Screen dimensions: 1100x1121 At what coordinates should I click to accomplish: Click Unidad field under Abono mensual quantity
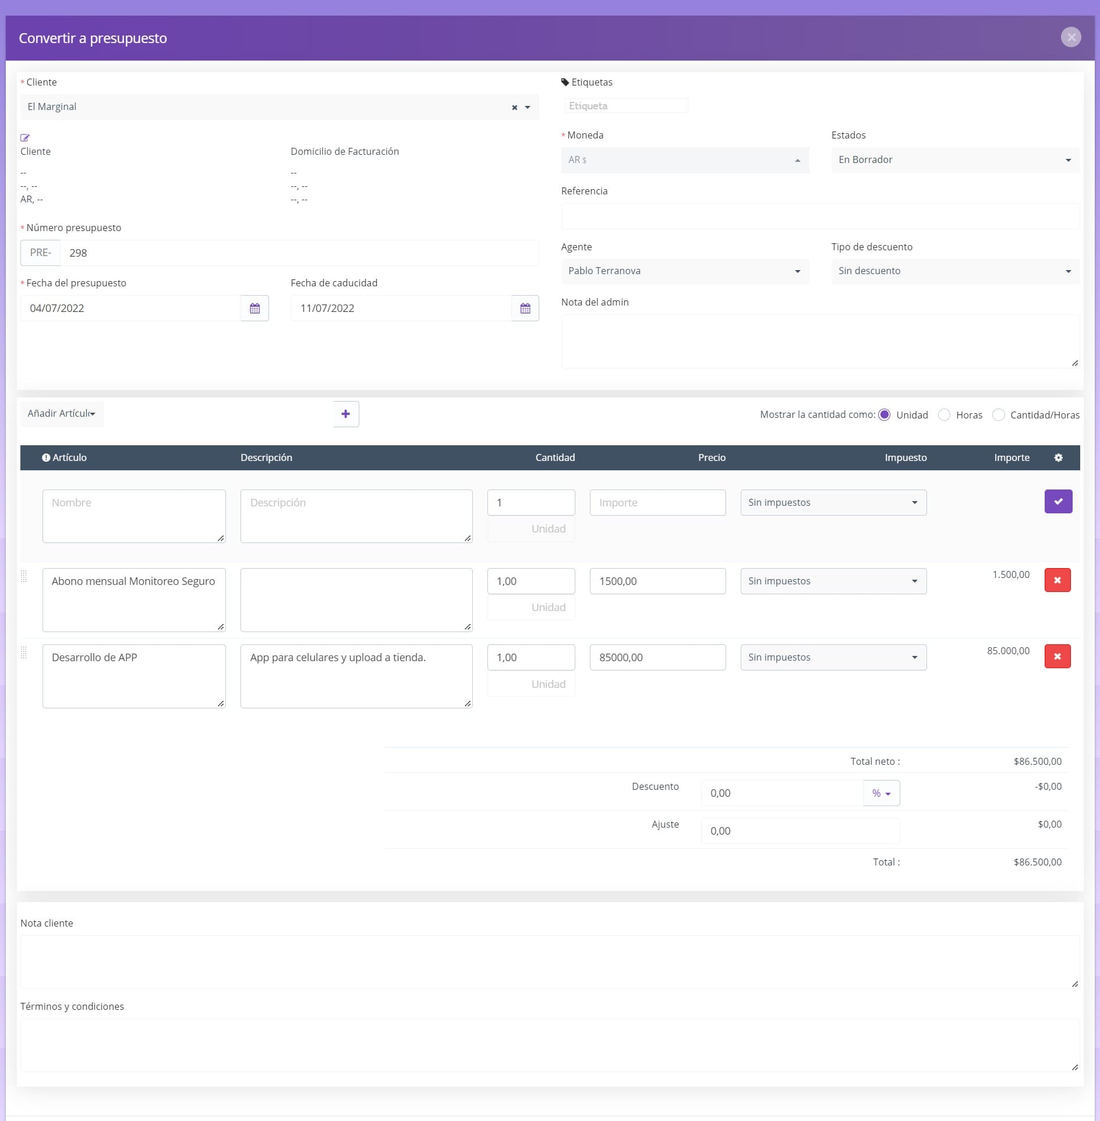(531, 608)
